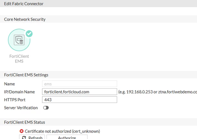Click the red certificate error icon
The height and width of the screenshot is (139, 197).
22,131
